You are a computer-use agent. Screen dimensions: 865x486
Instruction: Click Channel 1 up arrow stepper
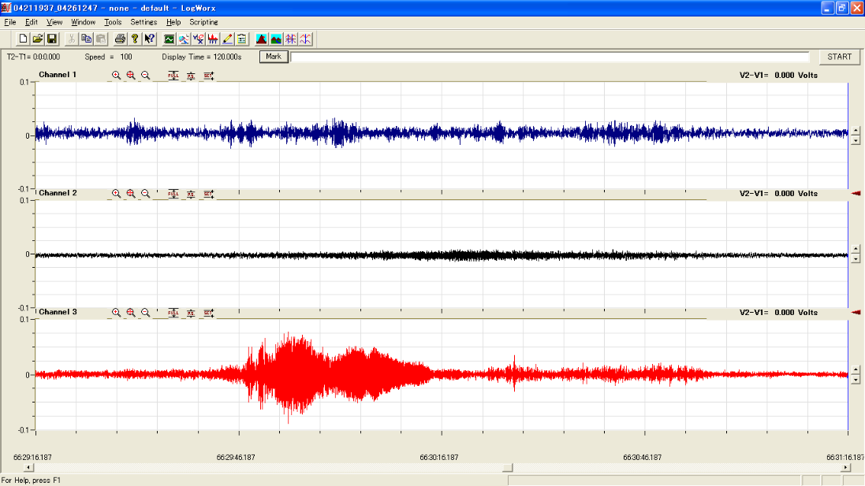click(x=856, y=131)
